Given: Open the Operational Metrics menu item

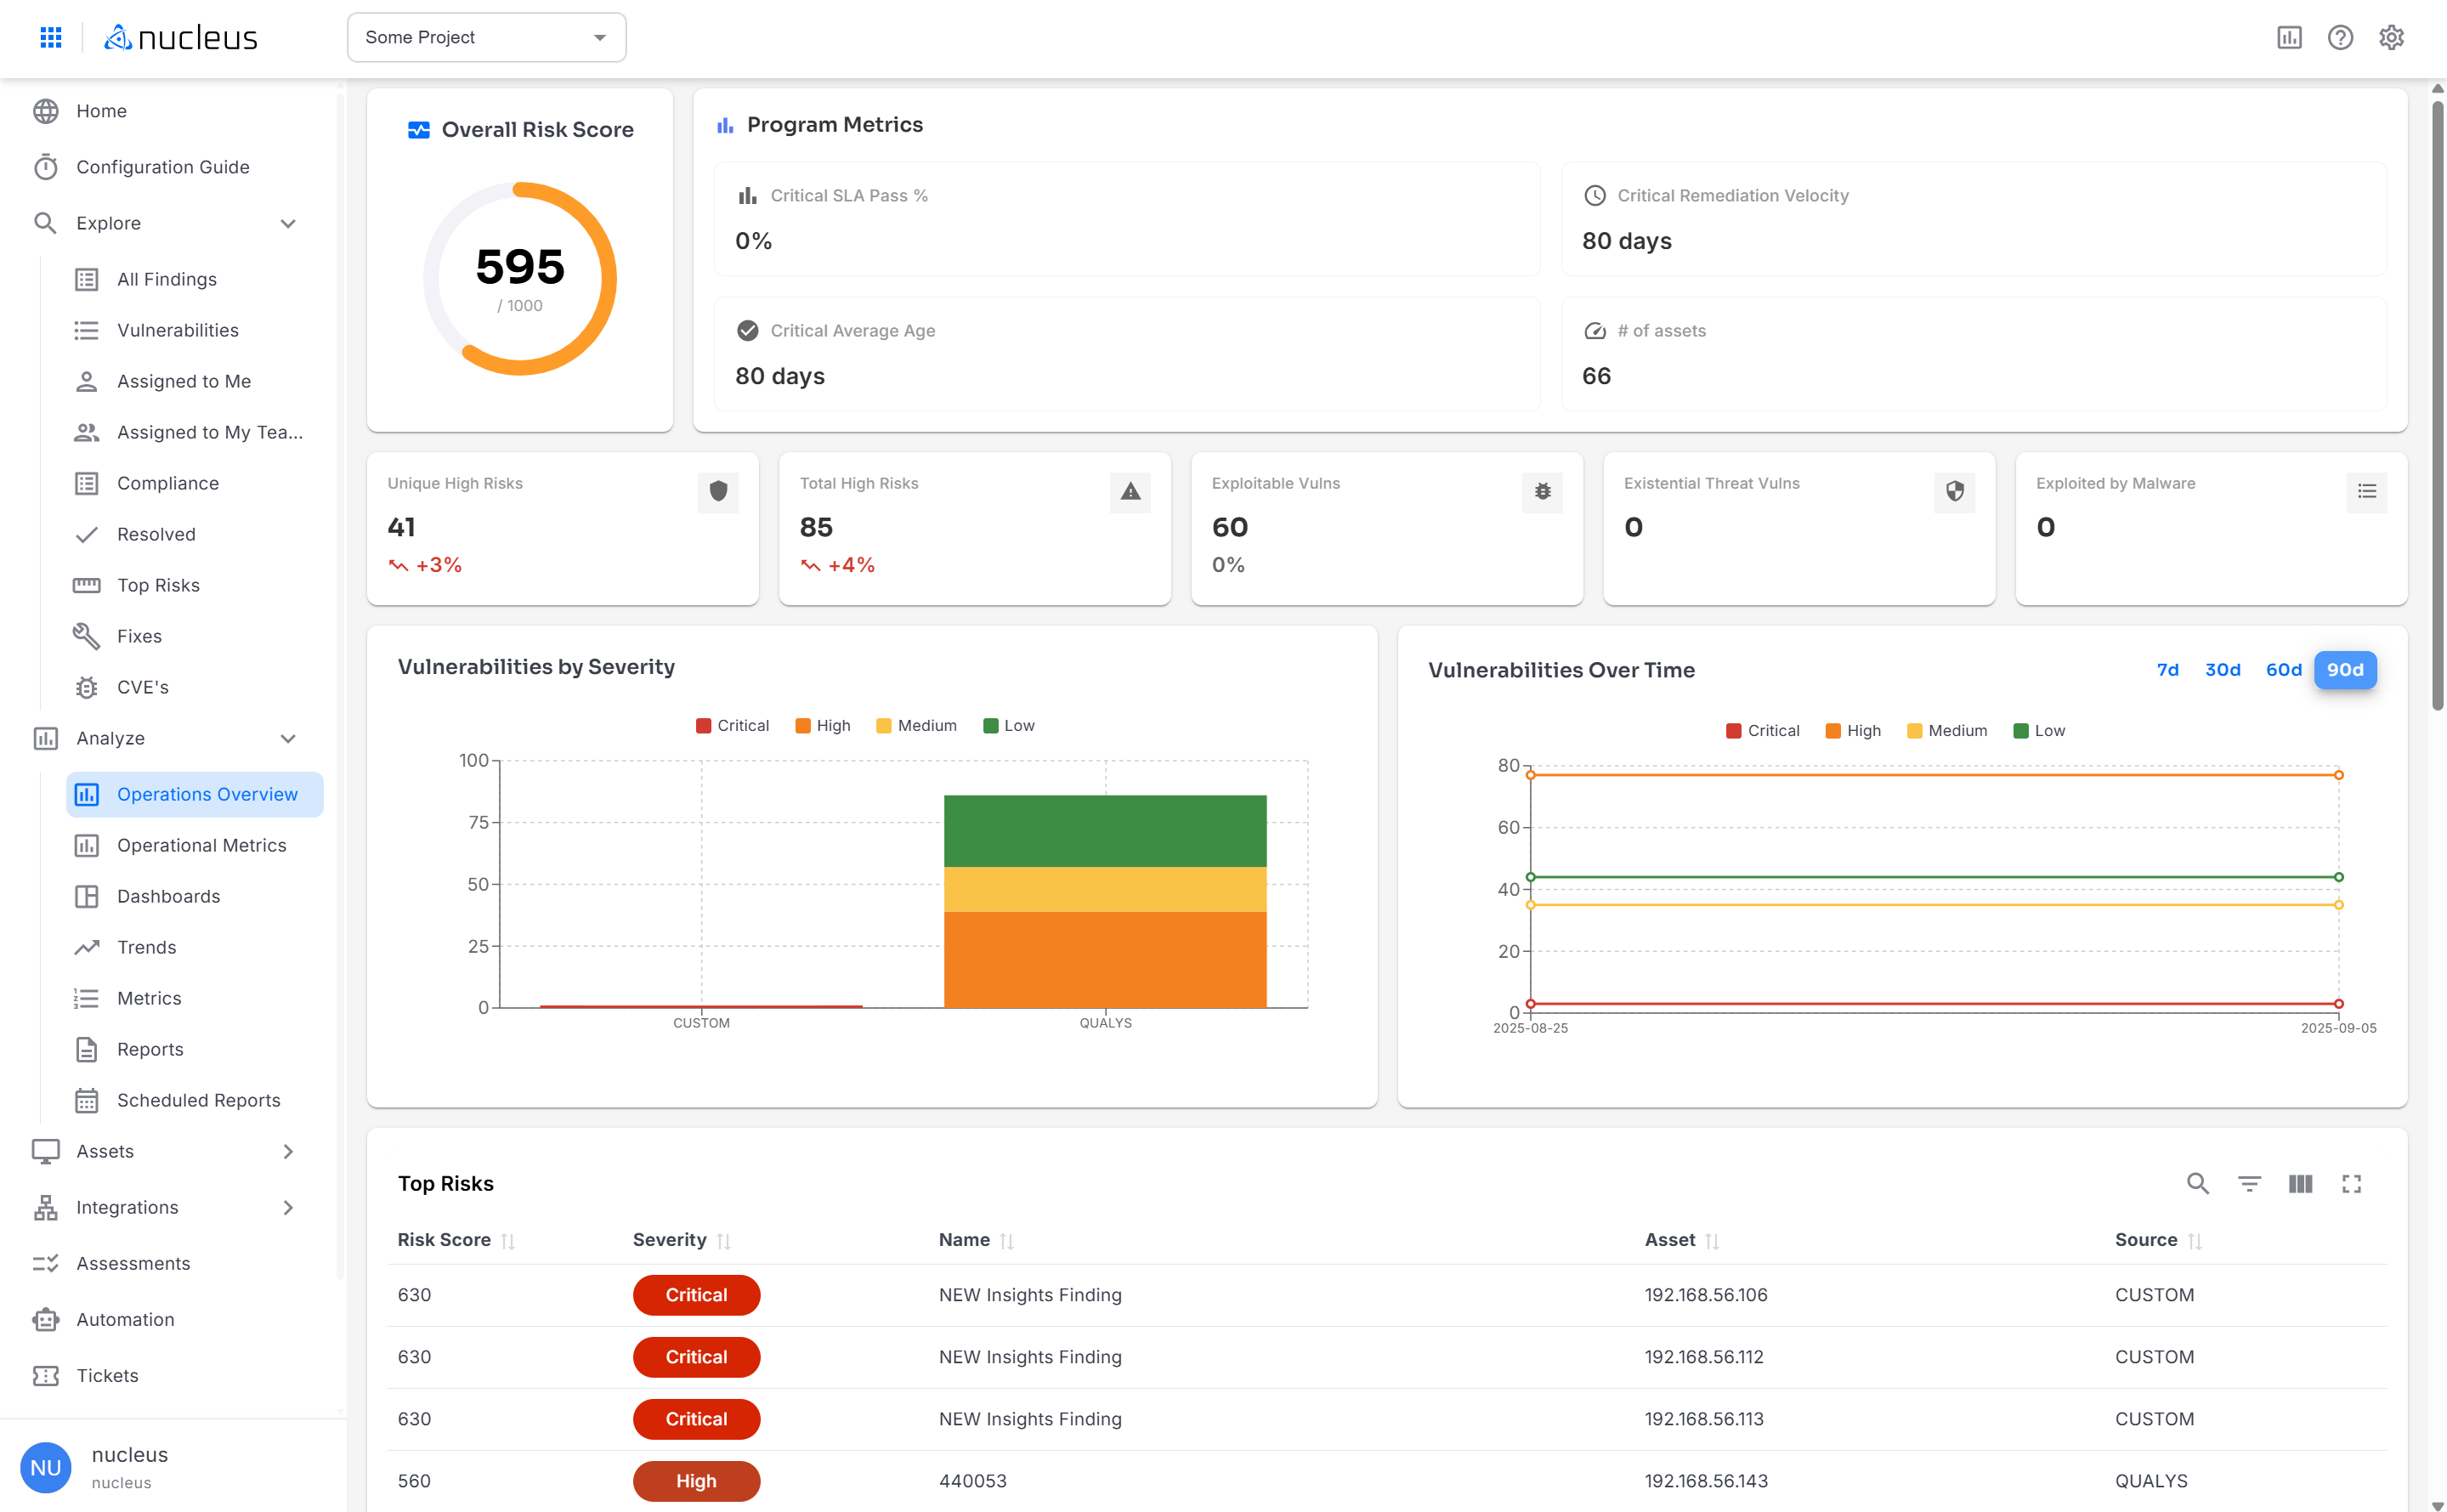Looking at the screenshot, I should (201, 845).
